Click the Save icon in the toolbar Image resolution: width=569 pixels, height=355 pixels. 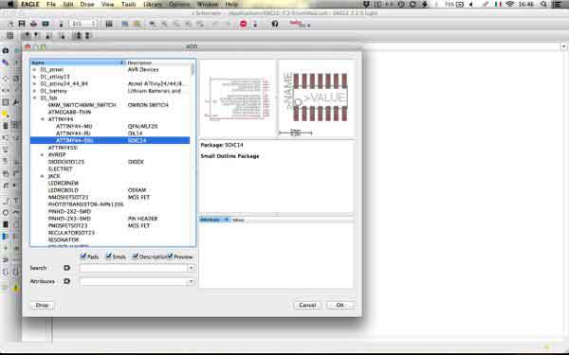pyautogui.click(x=22, y=24)
